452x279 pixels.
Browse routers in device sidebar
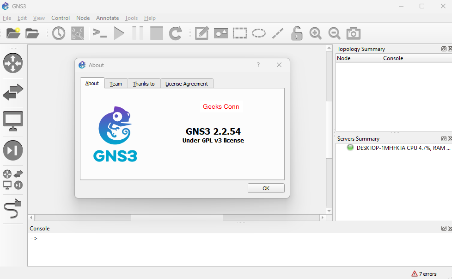[x=13, y=63]
